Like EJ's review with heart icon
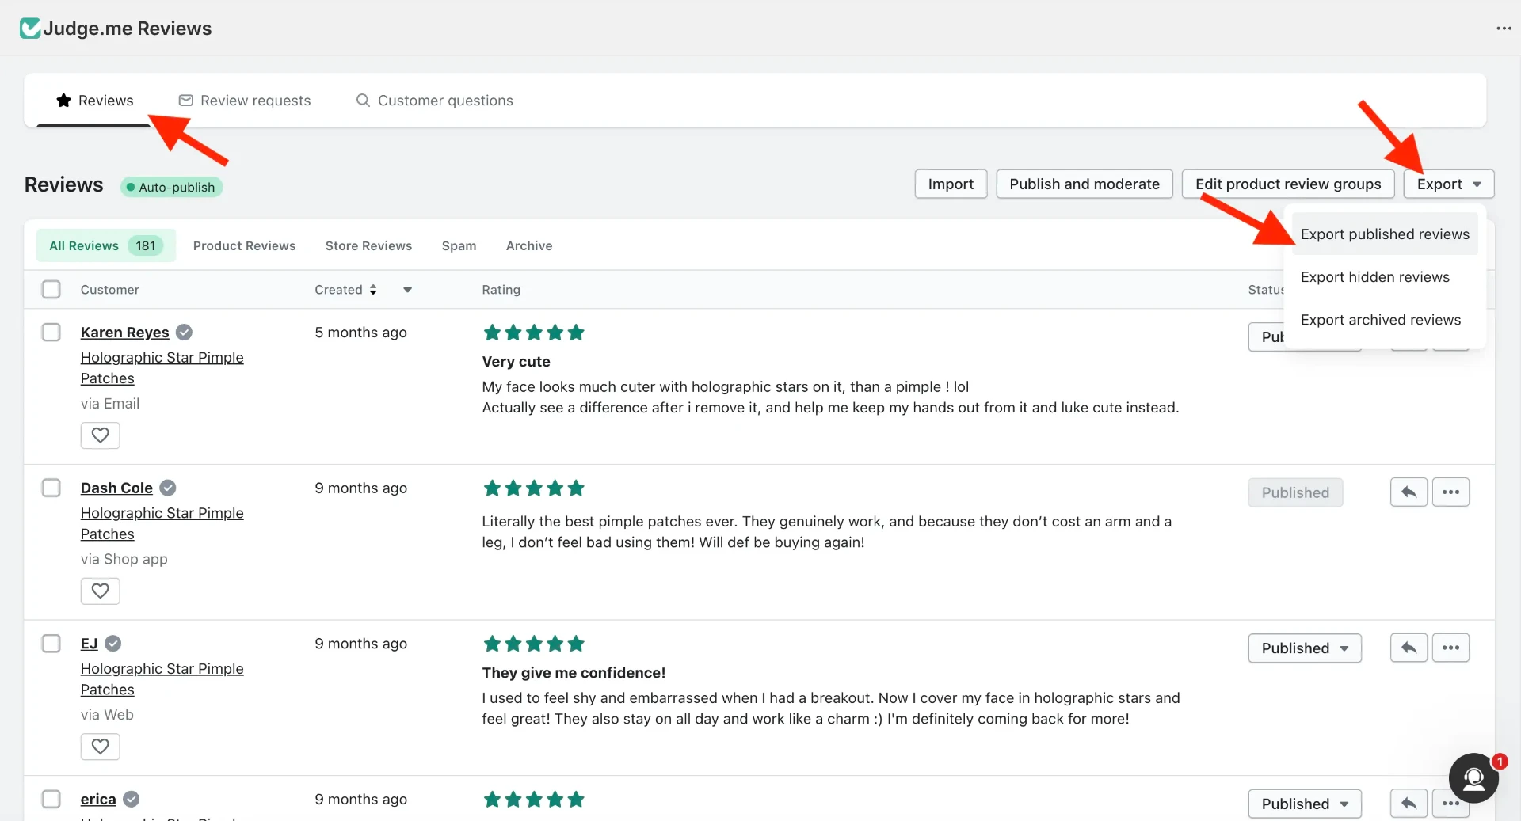1521x821 pixels. [x=101, y=747]
